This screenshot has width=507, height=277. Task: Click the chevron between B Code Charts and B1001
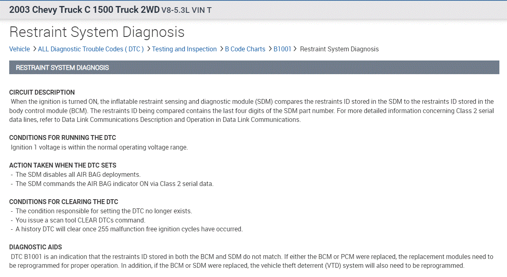click(x=270, y=49)
